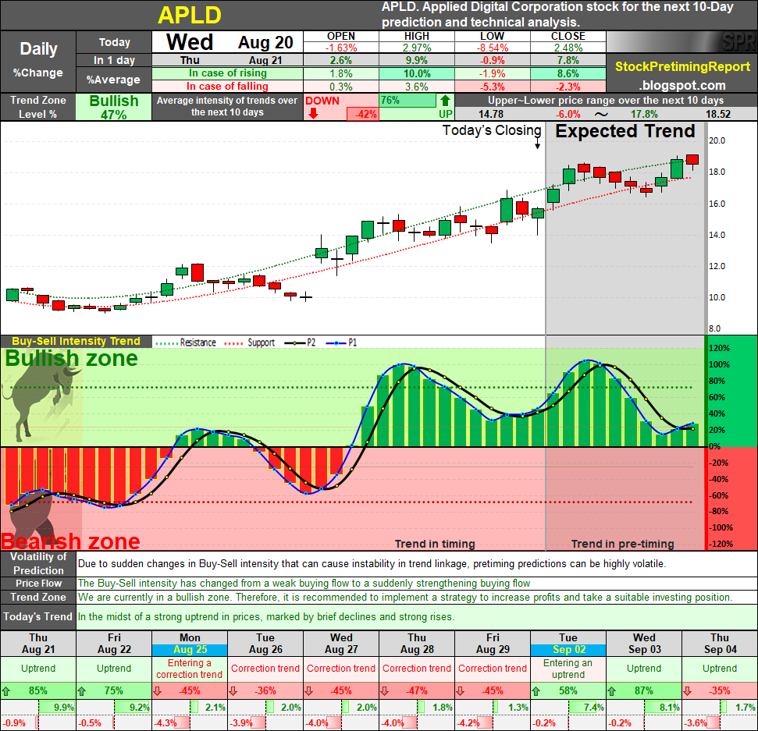
Task: Click the lower price value 14.78
Action: pos(491,115)
